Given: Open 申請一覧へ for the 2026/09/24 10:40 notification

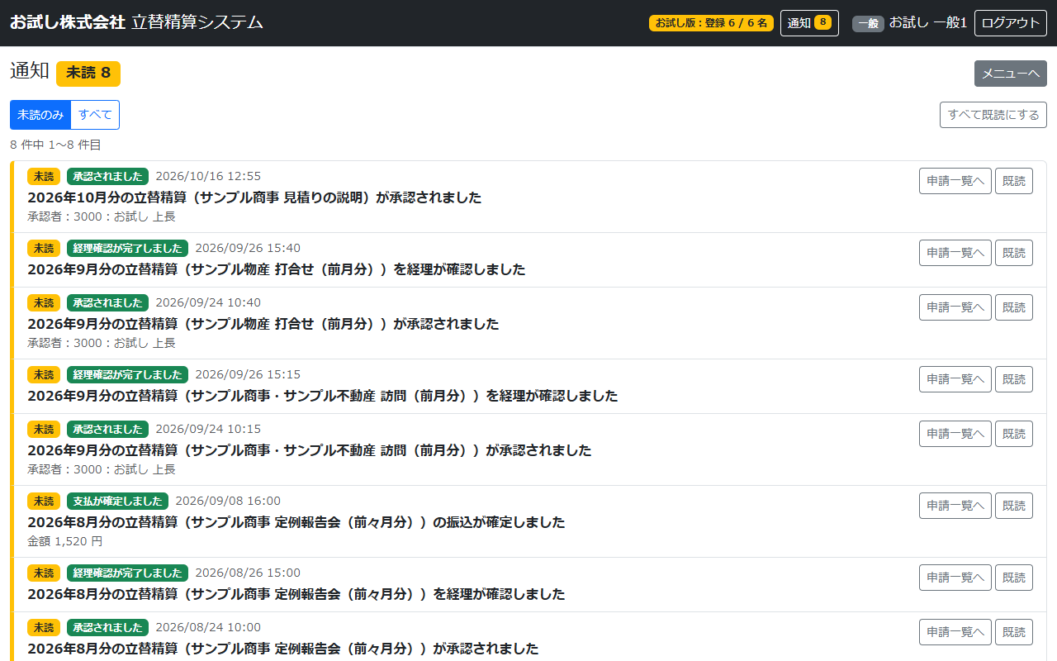Looking at the screenshot, I should (x=955, y=307).
